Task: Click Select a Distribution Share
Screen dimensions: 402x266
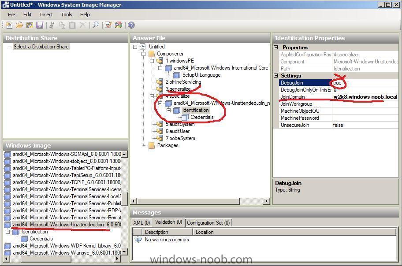Action: click(41, 47)
